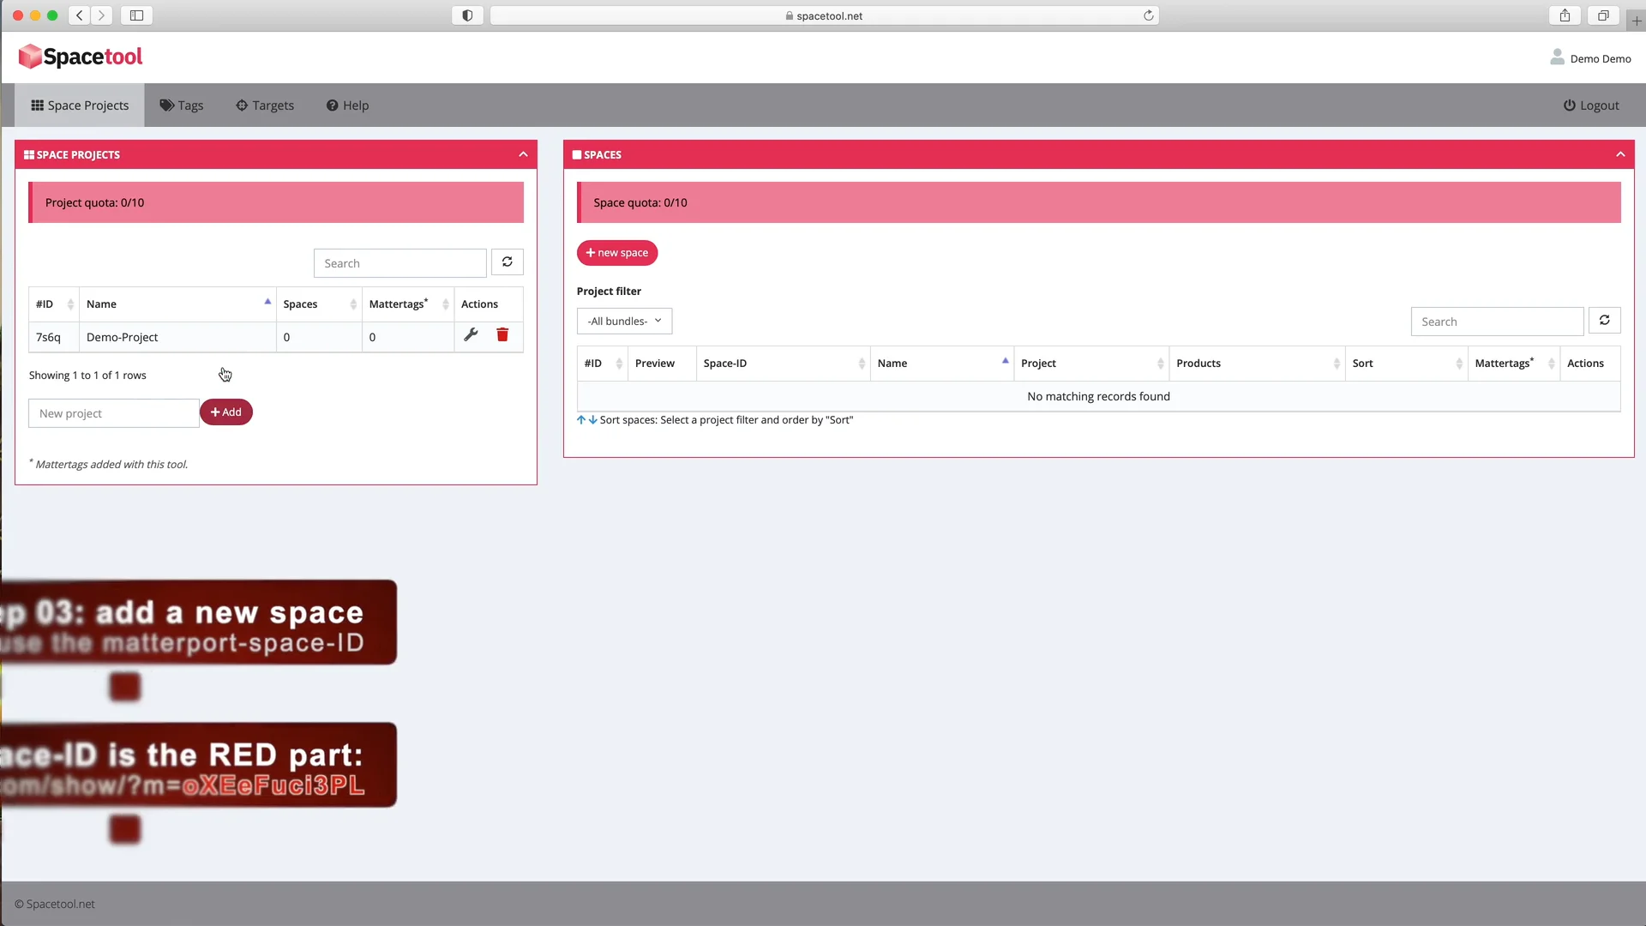Sort spaces by Space-ID column
1646x926 pixels.
784,364
